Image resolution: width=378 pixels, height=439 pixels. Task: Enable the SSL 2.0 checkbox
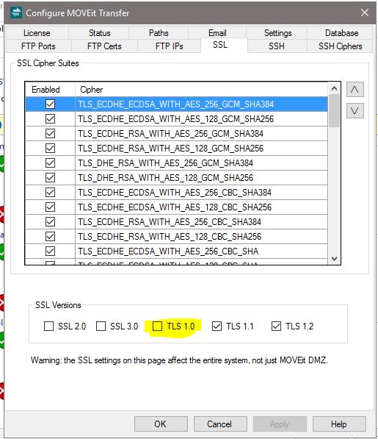48,326
